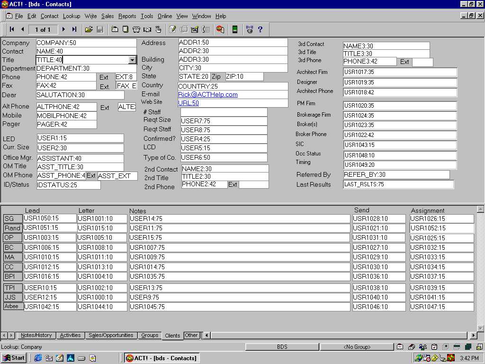Click the Contact NAME:40 field
Viewport: 485px width, 364px height.
click(86, 51)
